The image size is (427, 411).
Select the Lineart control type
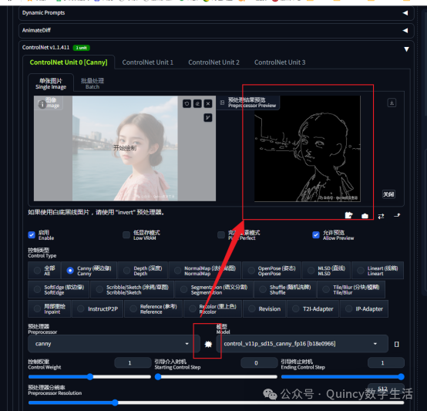[x=378, y=271]
